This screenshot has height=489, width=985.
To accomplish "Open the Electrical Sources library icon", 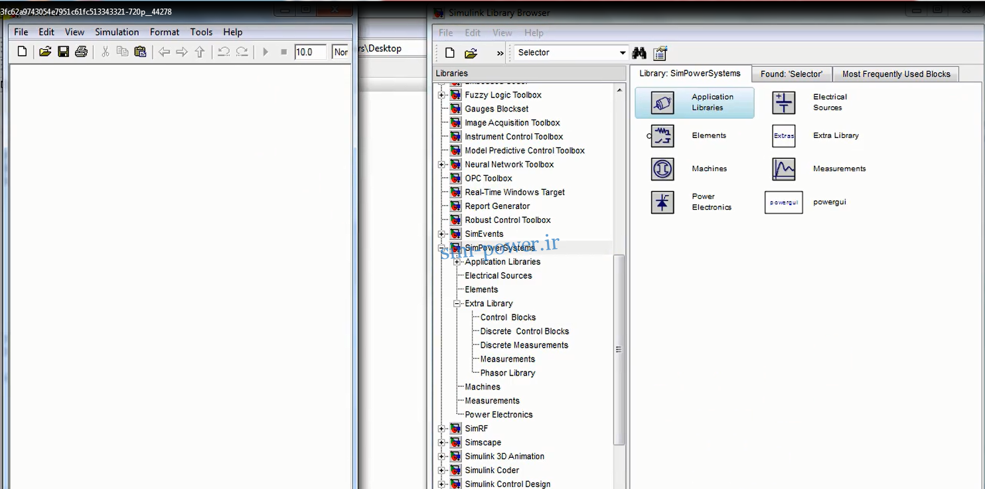I will pyautogui.click(x=784, y=103).
